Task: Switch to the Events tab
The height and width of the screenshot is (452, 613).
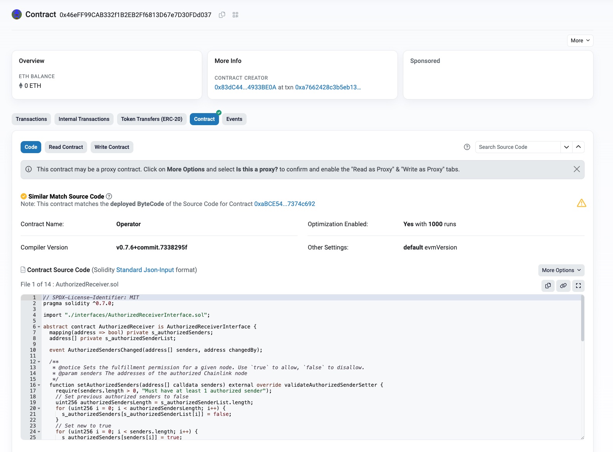Action: coord(234,119)
